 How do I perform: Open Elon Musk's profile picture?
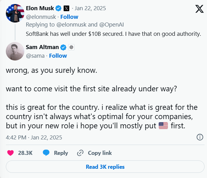click(x=15, y=13)
